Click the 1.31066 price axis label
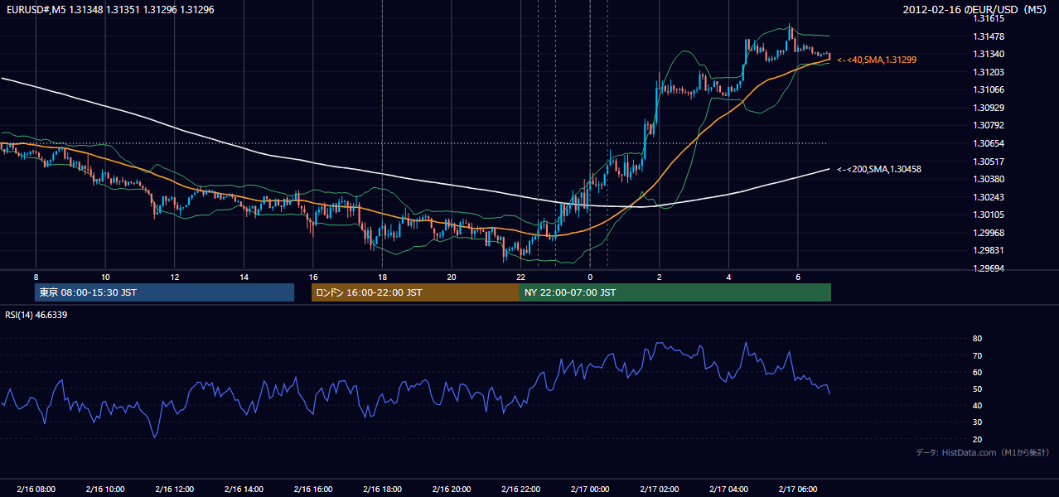The image size is (1059, 497). point(989,89)
